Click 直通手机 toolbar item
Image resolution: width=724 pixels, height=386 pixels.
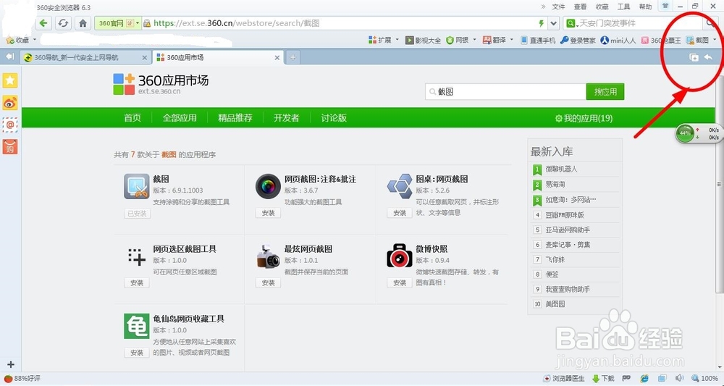538,40
